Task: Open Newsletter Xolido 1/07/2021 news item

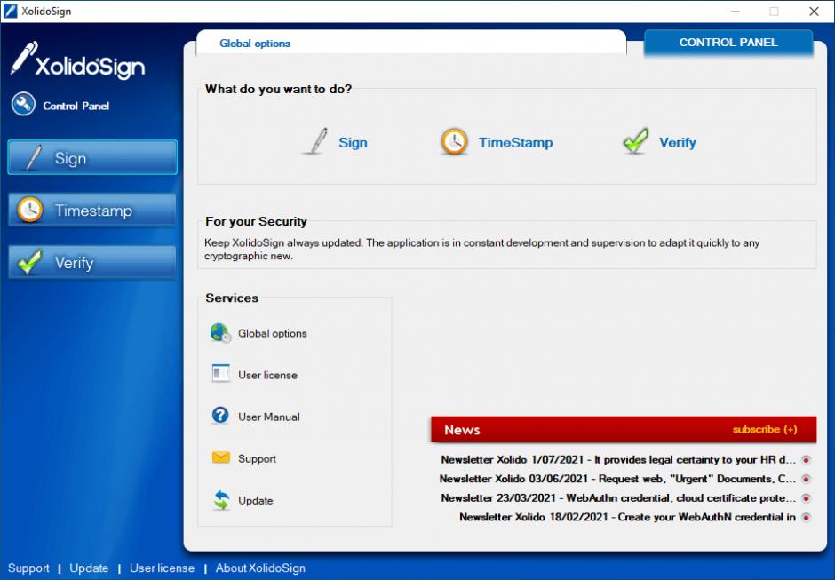Action: tap(618, 459)
